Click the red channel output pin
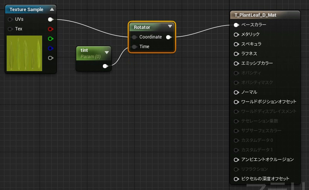 pyautogui.click(x=51, y=29)
